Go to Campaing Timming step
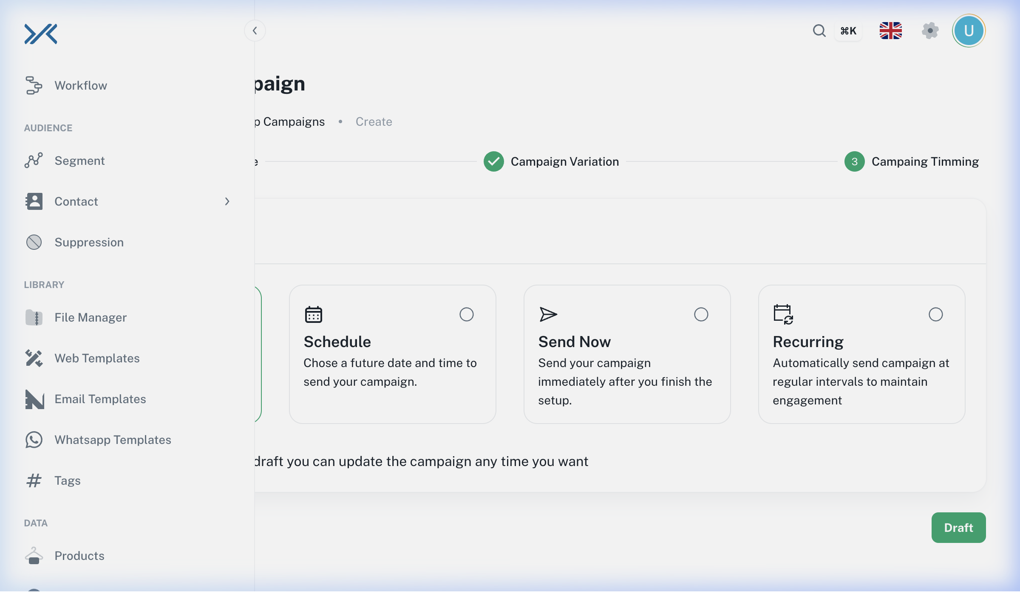Image resolution: width=1020 pixels, height=616 pixels. pos(925,161)
